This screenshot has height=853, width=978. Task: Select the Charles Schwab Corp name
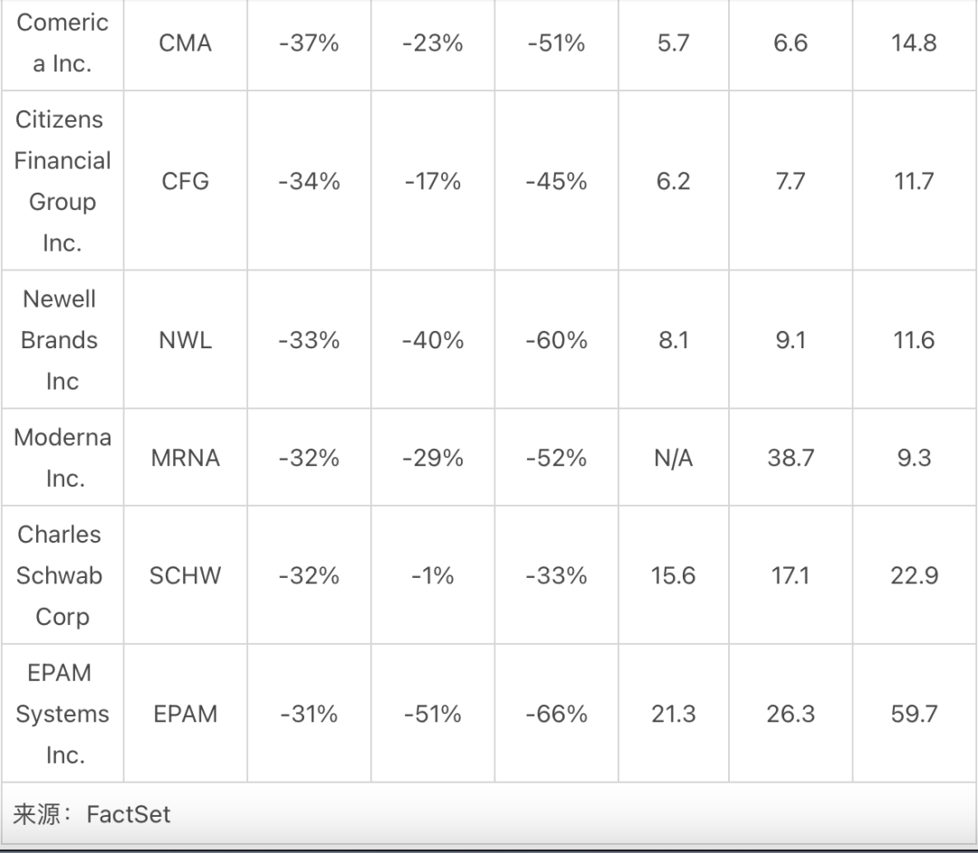(60, 575)
